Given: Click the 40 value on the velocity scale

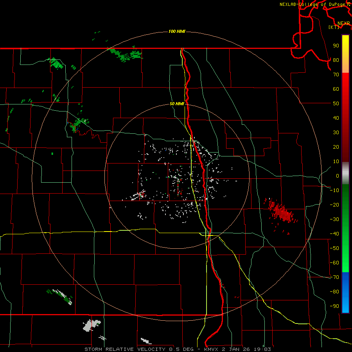Looking at the screenshot, I should tap(336, 118).
